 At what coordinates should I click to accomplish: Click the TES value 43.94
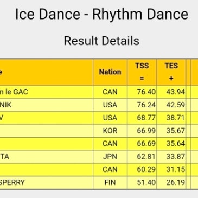coord(175,92)
